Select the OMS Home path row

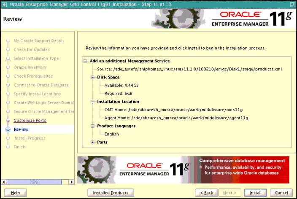tap(173, 110)
